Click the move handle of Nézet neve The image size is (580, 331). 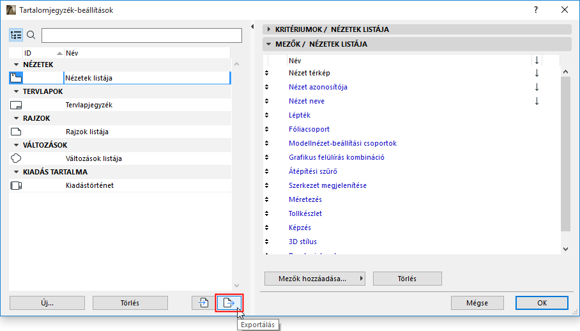pos(267,102)
